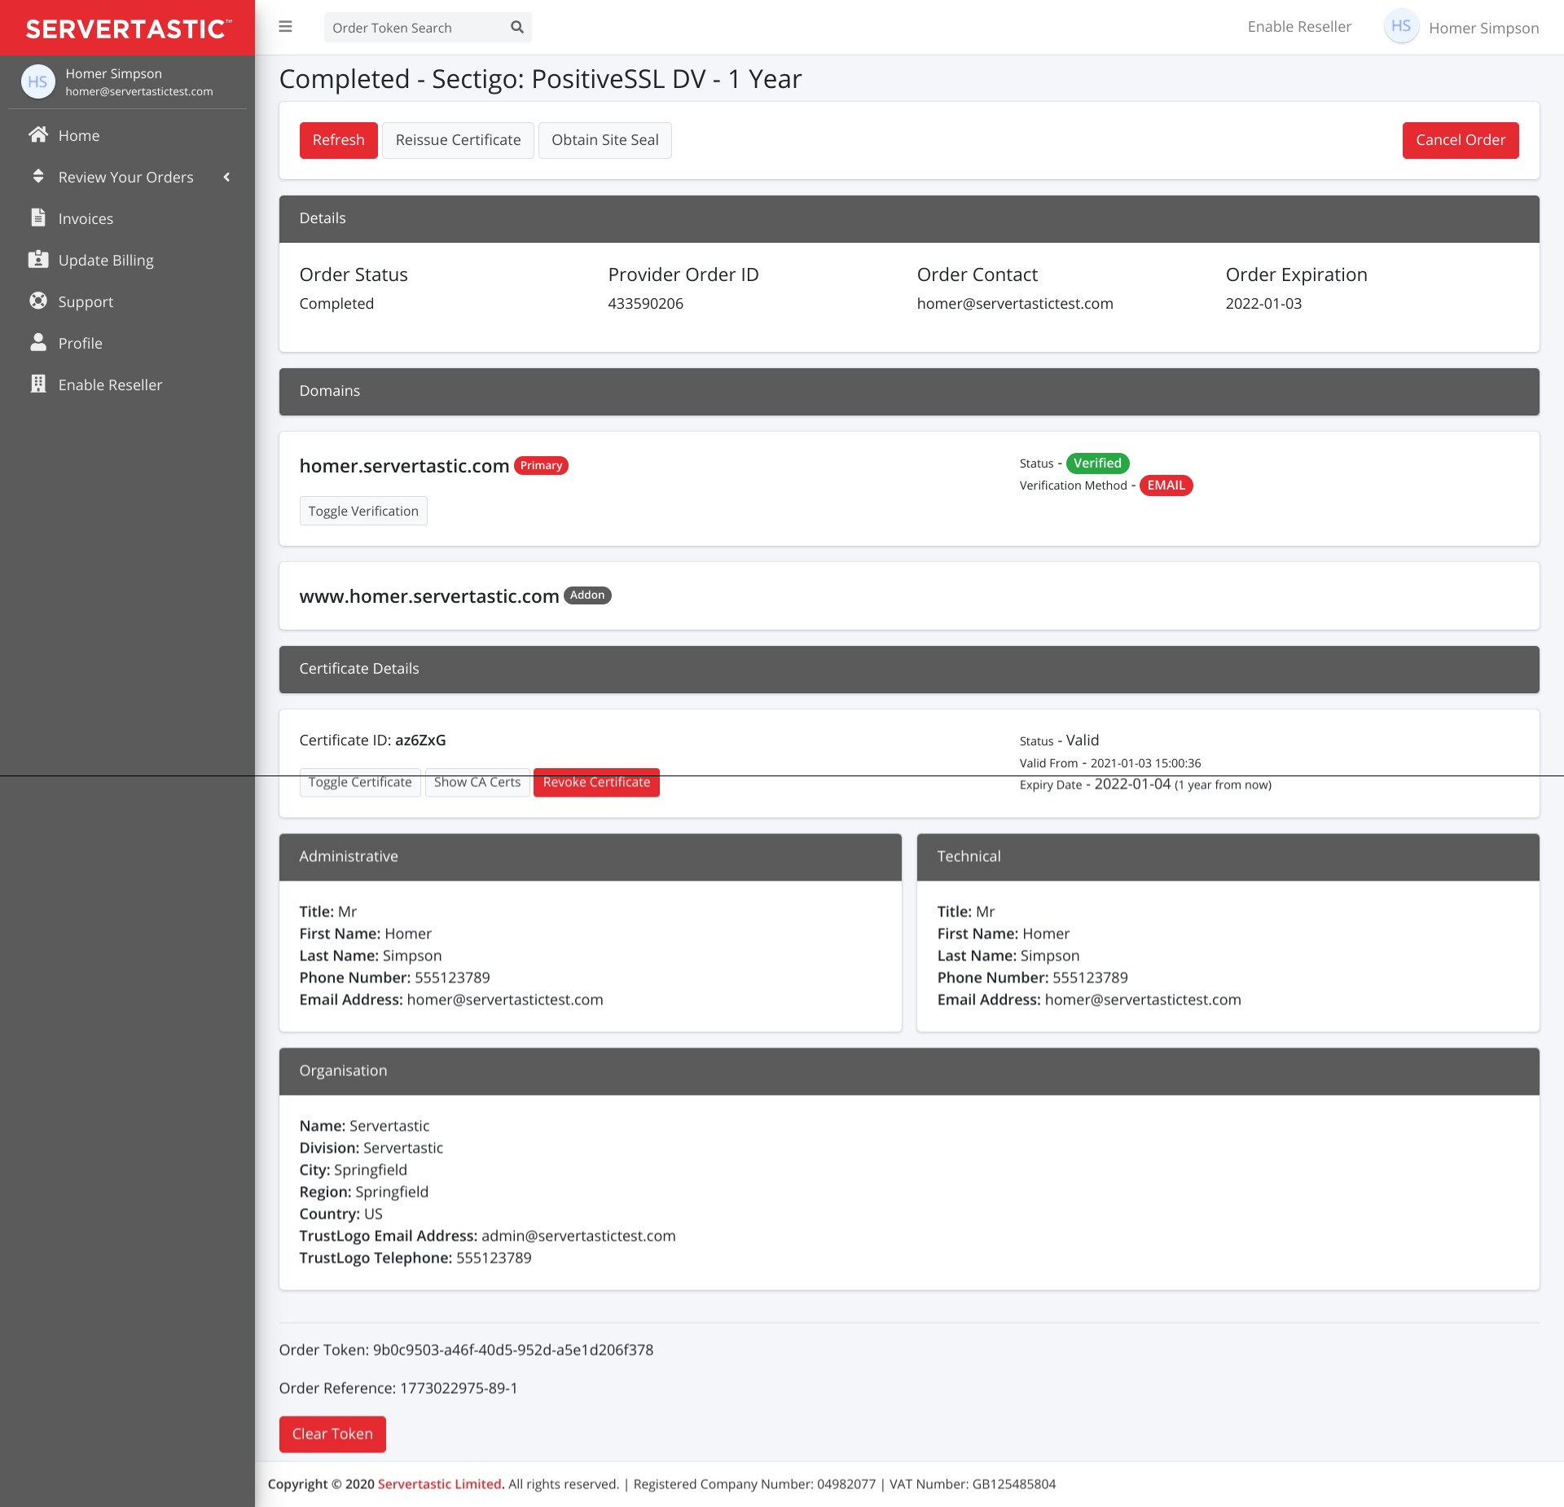Open the Homer Simpson user dropdown

1483,28
